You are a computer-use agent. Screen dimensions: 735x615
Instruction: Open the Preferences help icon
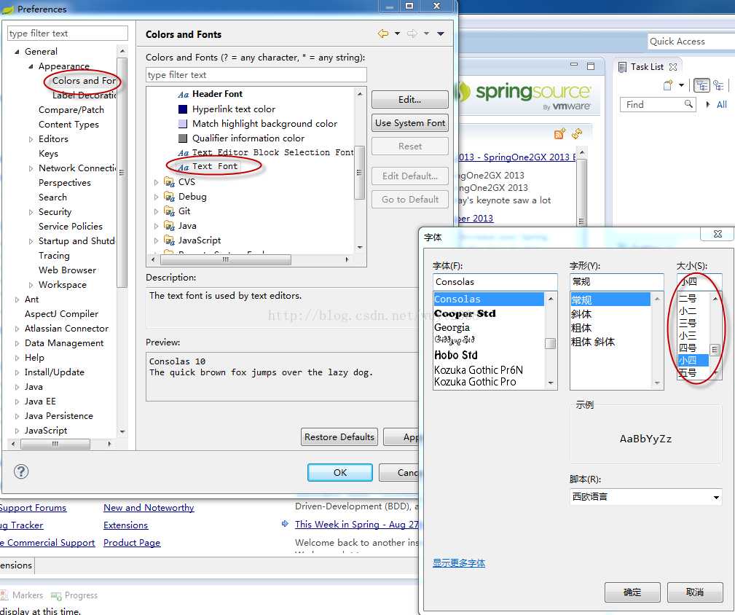pyautogui.click(x=21, y=471)
